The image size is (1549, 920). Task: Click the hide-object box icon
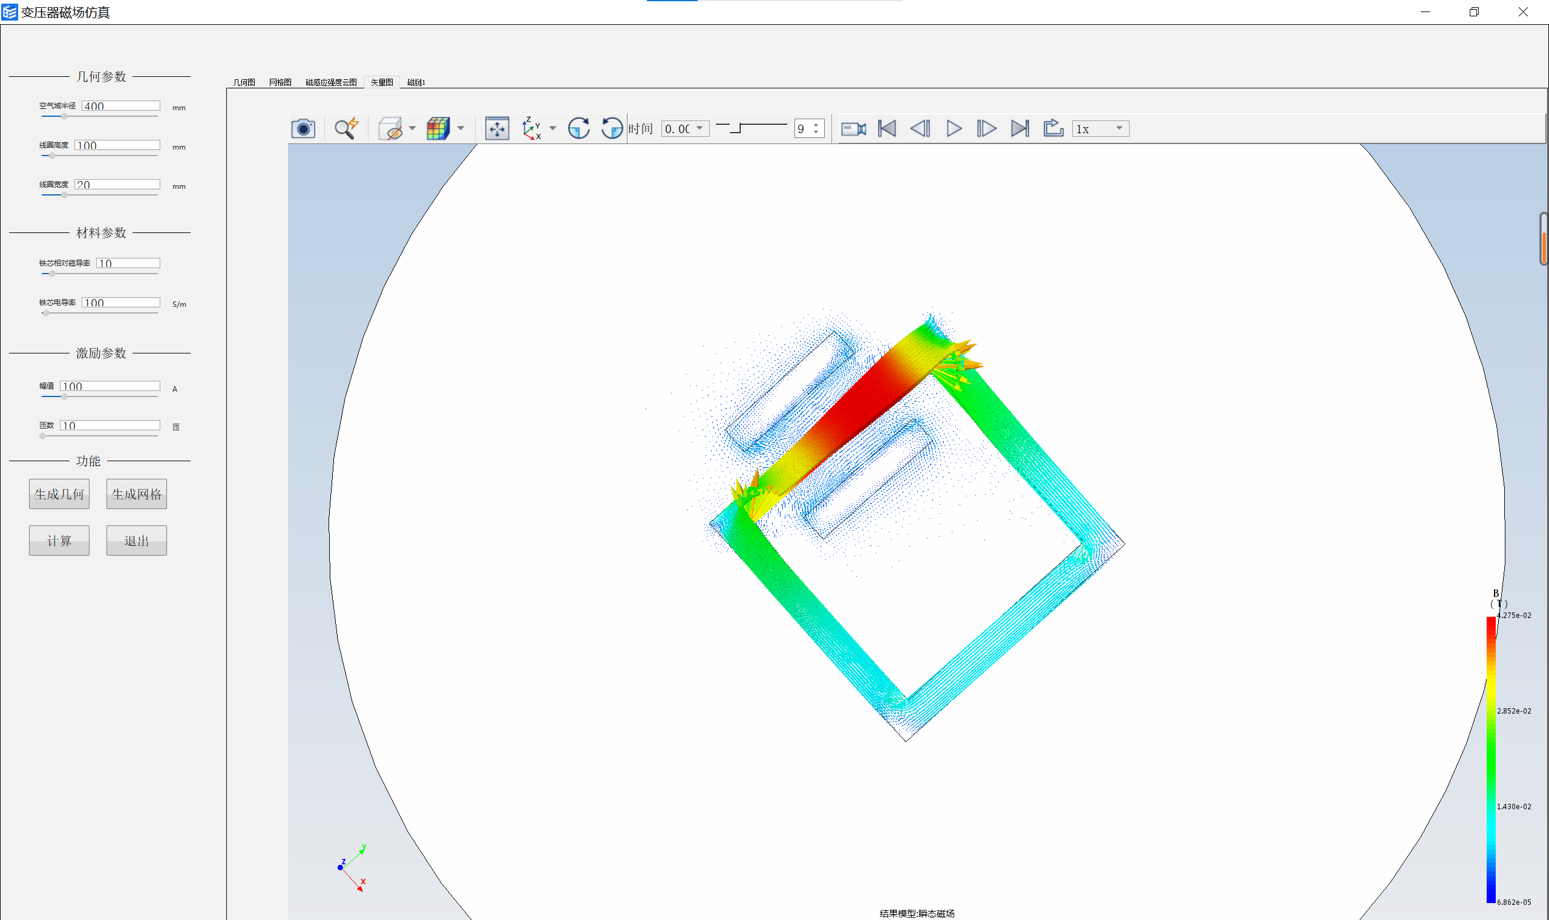[x=390, y=129]
